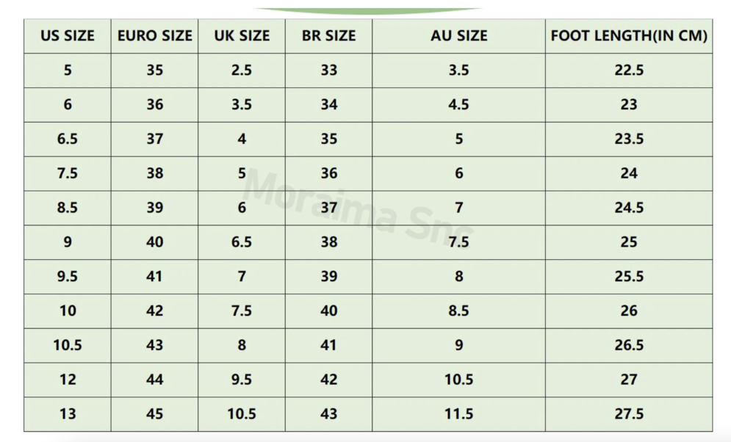Select the US size 7.5 cell
This screenshot has height=442, width=731.
point(68,173)
